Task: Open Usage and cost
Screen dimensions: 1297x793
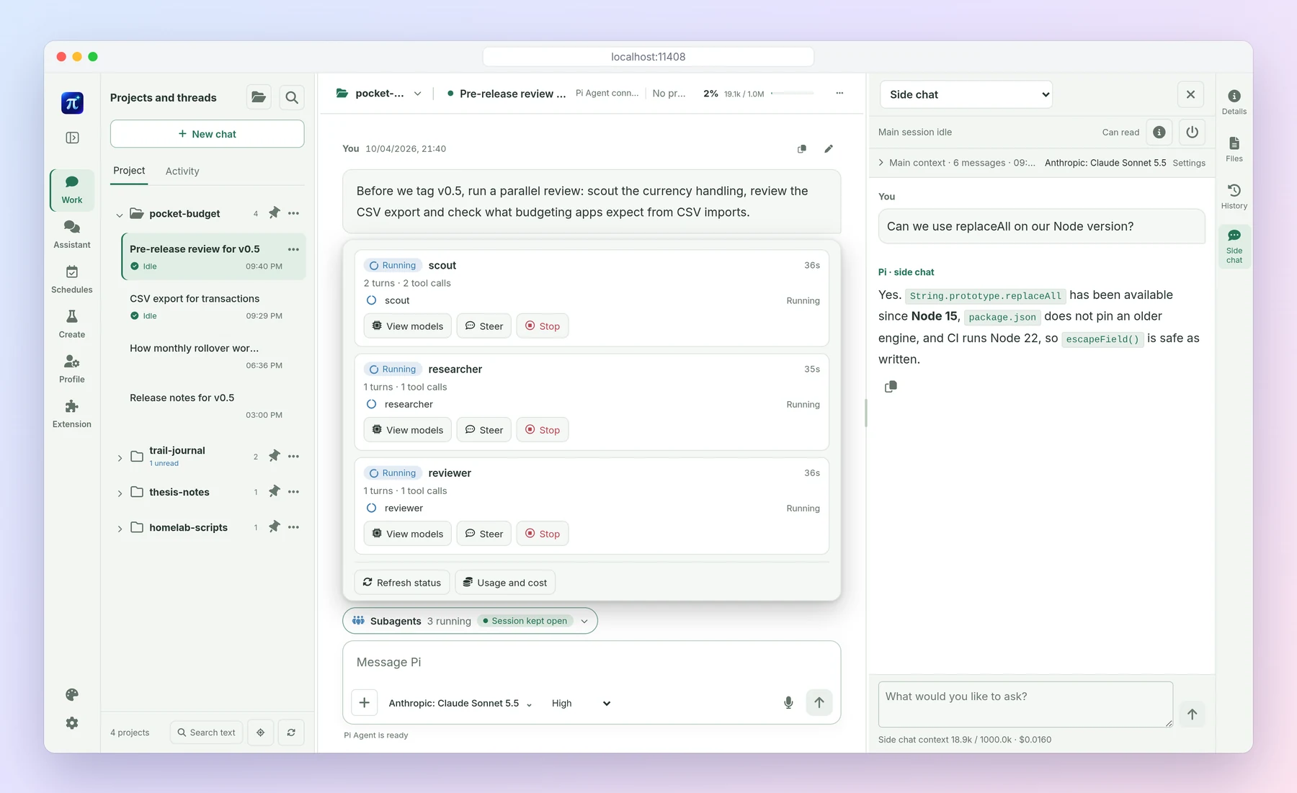Action: (x=505, y=583)
